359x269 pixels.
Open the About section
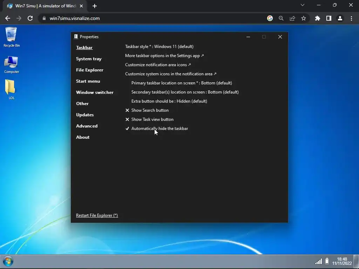coord(83,137)
